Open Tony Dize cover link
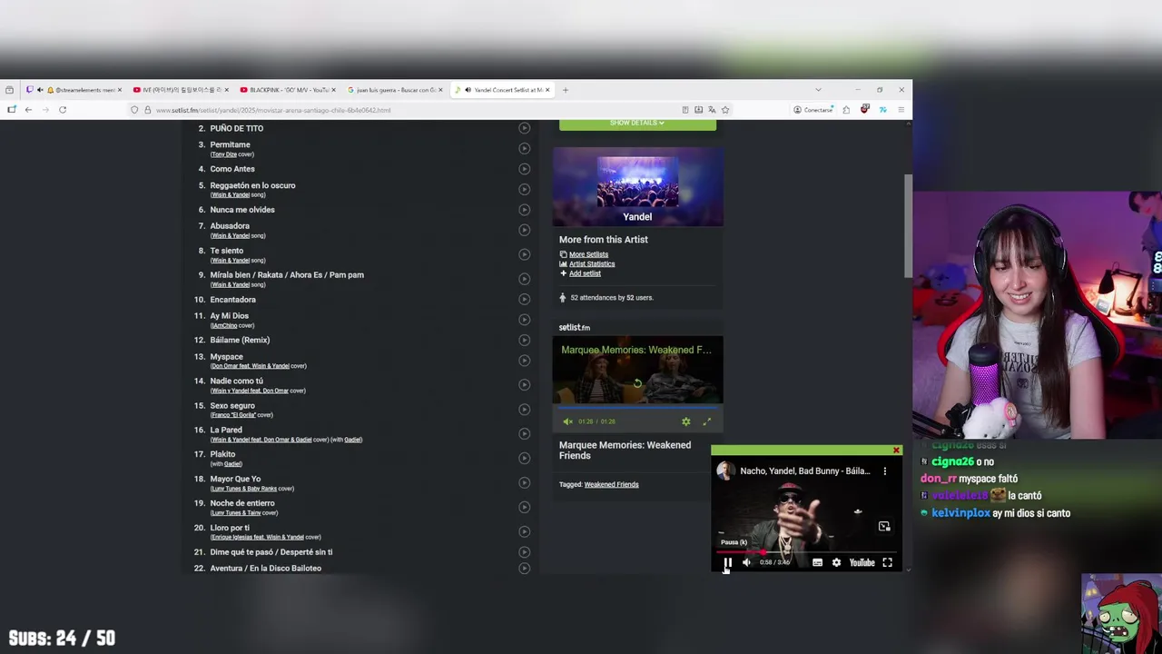1162x654 pixels. pyautogui.click(x=223, y=154)
